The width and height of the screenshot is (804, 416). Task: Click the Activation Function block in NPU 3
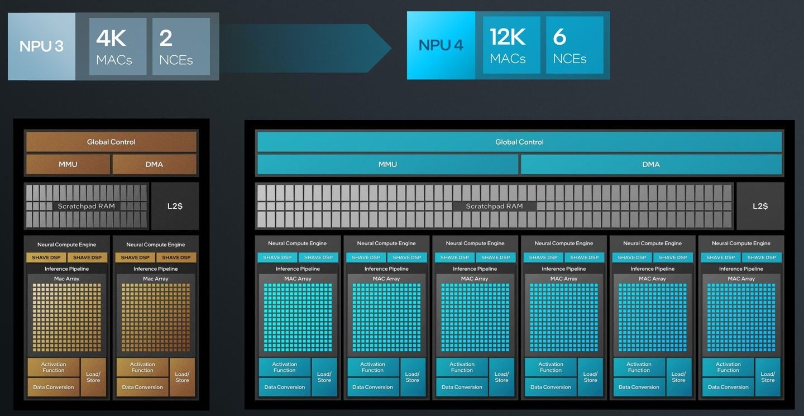pos(53,367)
